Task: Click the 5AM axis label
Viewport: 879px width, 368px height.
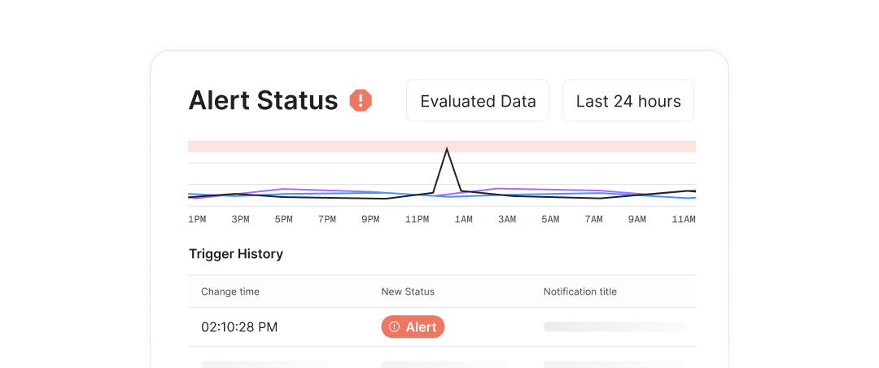Action: pyautogui.click(x=550, y=219)
